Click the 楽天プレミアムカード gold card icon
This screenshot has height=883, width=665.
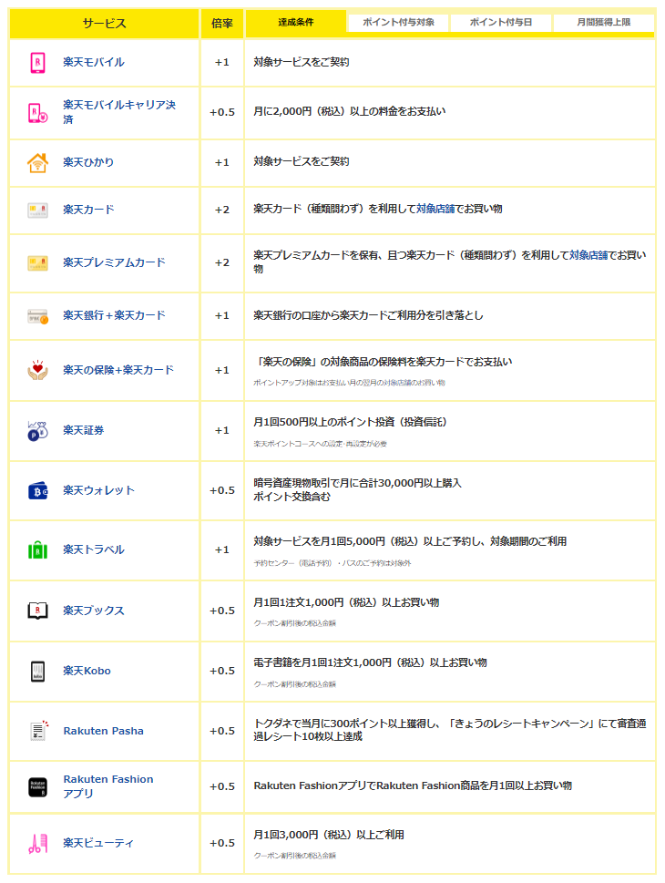click(x=37, y=263)
